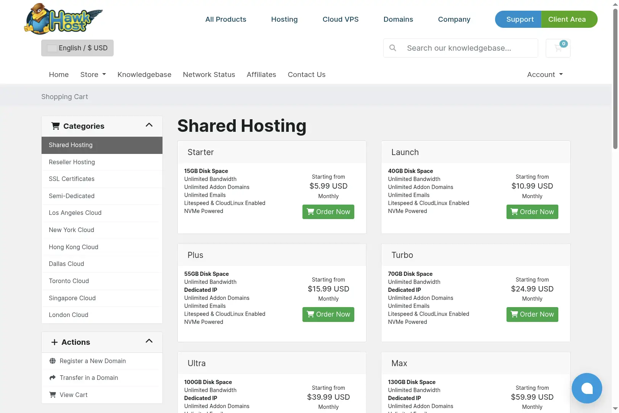This screenshot has width=619, height=413.
Task: Click the $24.99 USD price
Action: click(532, 289)
